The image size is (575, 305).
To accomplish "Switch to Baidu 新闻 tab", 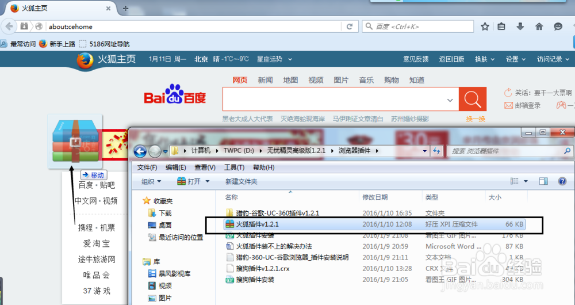I will click(264, 80).
